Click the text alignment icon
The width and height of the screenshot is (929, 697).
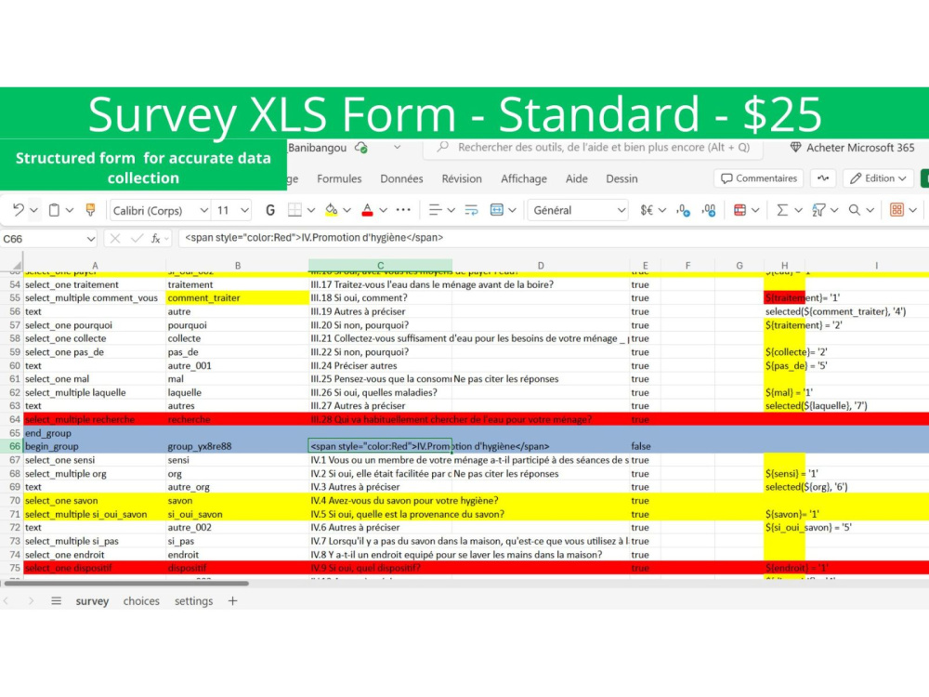click(435, 210)
